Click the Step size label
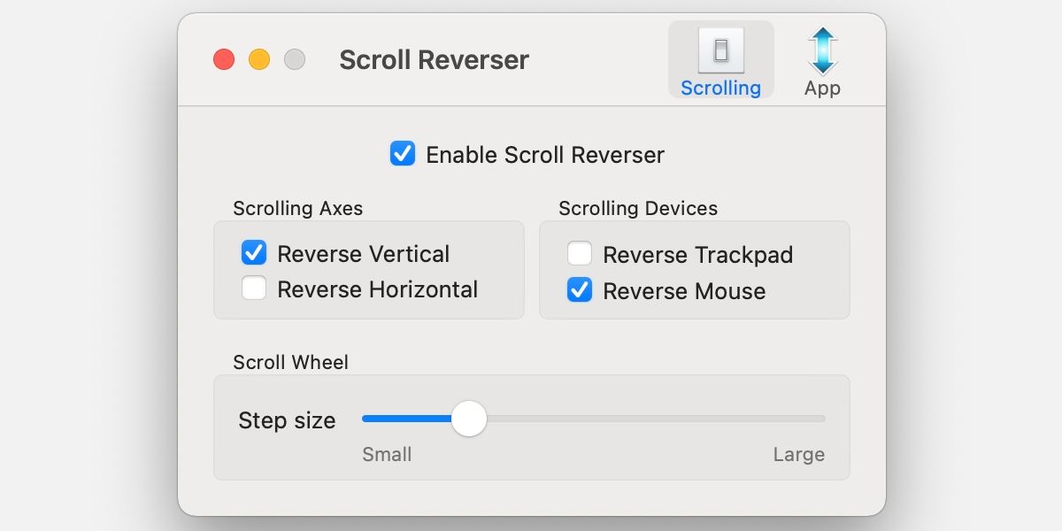The image size is (1062, 531). (287, 420)
